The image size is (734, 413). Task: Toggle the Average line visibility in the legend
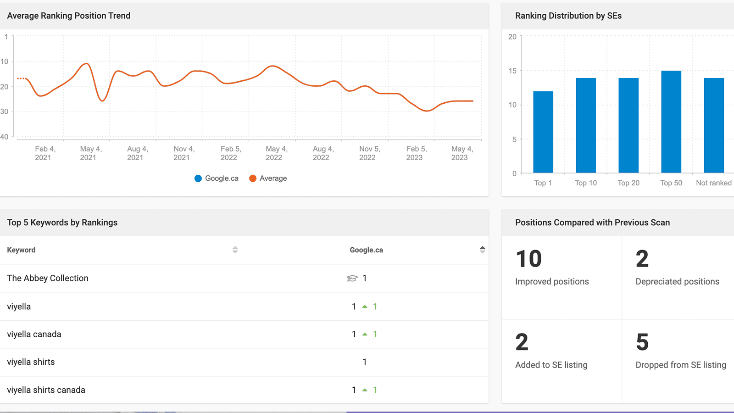tap(268, 178)
